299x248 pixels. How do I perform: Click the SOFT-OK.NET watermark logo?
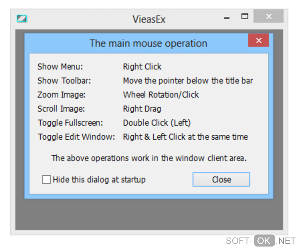[261, 241]
